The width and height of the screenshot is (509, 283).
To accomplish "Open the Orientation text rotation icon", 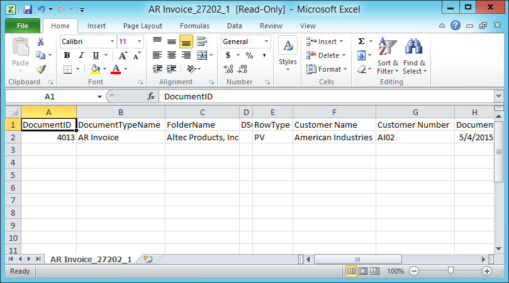I will [191, 69].
